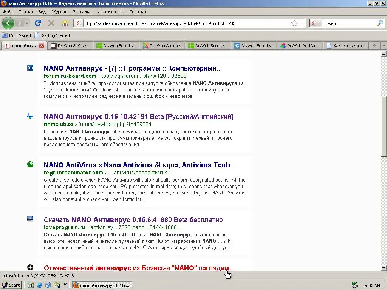Bookmark this page with the star icon
The width and height of the screenshot is (387, 290).
294,23
